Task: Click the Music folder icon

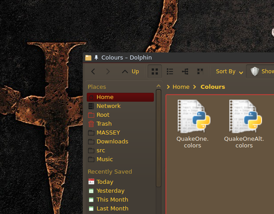Action: (x=91, y=159)
